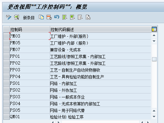Select row for control key QM01
Viewport: 164px width, 123px height.
click(x=6, y=117)
